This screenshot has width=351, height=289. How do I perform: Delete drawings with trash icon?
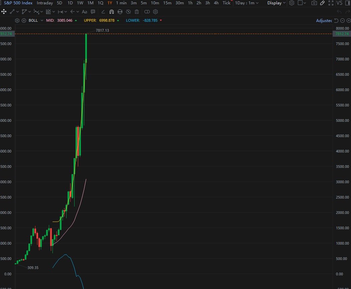137,12
